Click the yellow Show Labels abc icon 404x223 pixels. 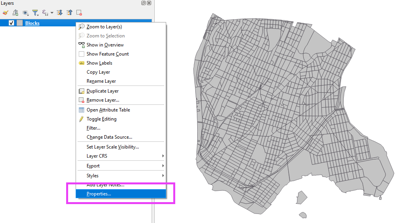click(82, 63)
